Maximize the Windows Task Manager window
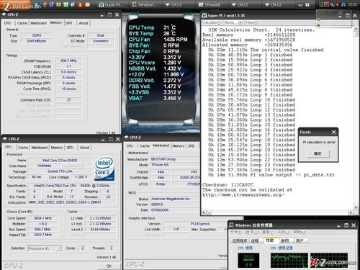 (346, 225)
